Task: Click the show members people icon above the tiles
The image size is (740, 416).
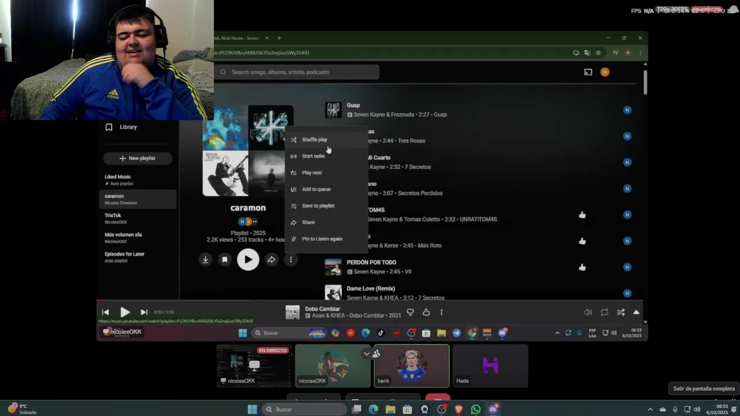Action: [x=376, y=354]
